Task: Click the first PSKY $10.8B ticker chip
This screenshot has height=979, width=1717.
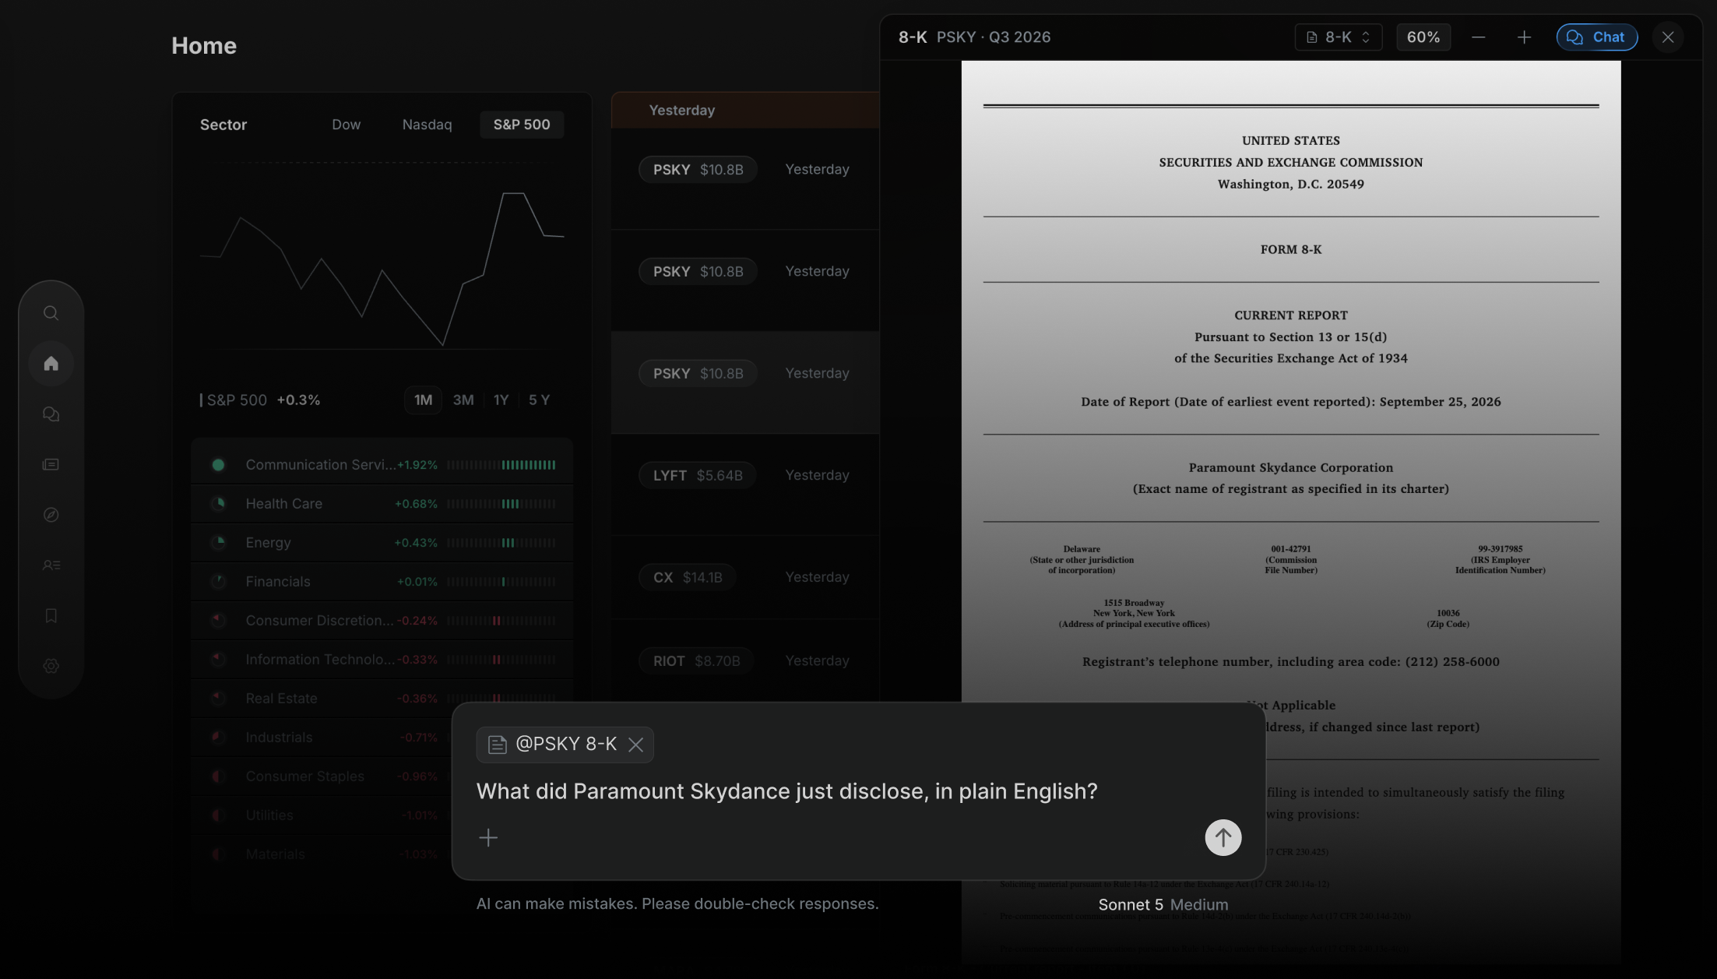Action: tap(698, 170)
